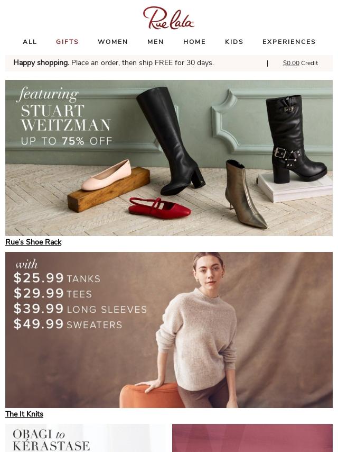Screen dimensions: 338x452
Task: Click the red slingback flat shoe
Action: pyautogui.click(x=159, y=209)
